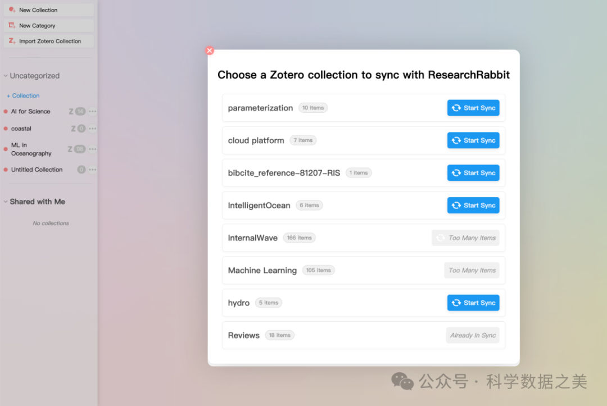The image size is (607, 406).
Task: Start sync for bibcite_reference-81207-RIS collection
Action: pos(473,173)
